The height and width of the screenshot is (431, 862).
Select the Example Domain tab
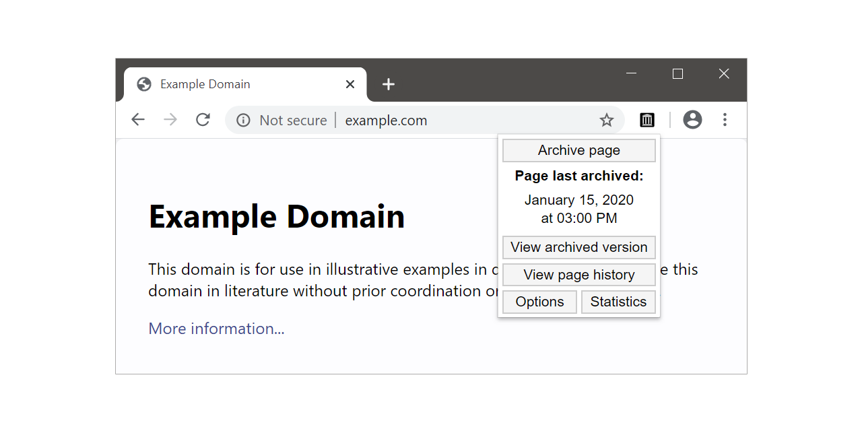click(x=222, y=84)
